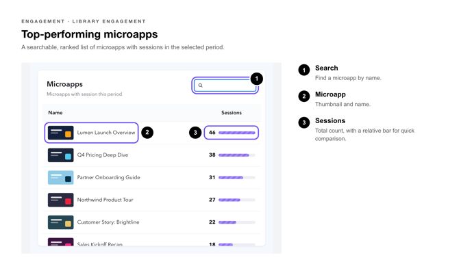Open the Northwind Product Tour thumbnail
This screenshot has width=459, height=275.
click(60, 200)
